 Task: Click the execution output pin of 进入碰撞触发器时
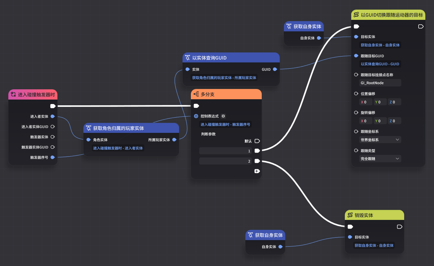53,106
